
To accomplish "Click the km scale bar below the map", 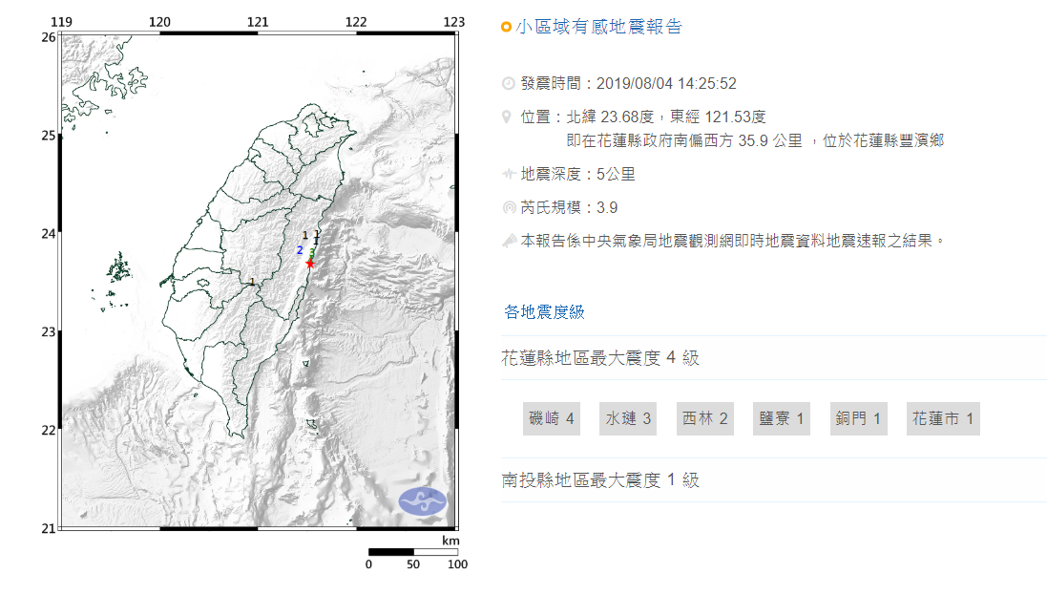I will click(414, 552).
